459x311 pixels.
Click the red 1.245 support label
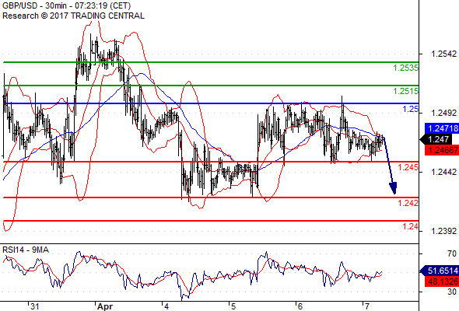(x=408, y=168)
